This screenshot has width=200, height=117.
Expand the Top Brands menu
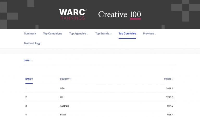point(103,33)
